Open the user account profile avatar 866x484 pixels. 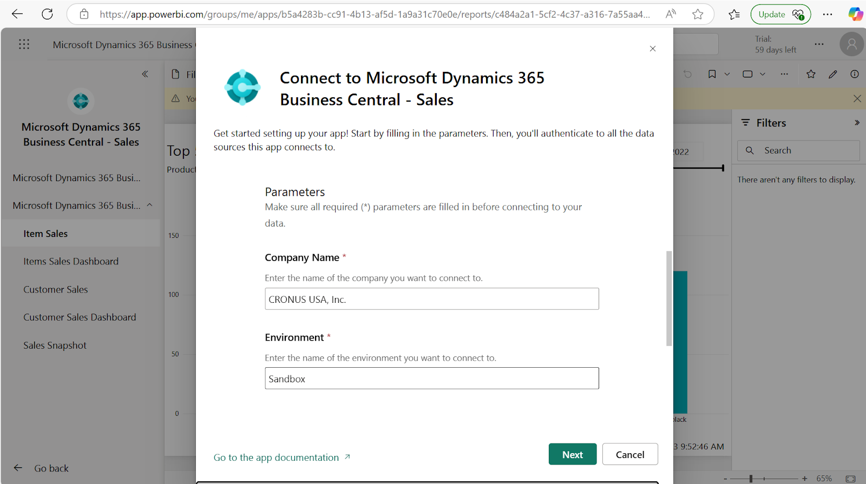coord(851,44)
